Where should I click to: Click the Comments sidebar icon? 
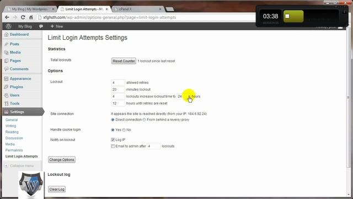click(6, 69)
